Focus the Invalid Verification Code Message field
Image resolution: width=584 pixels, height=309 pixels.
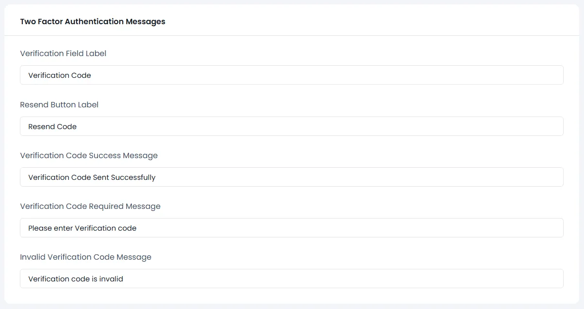click(291, 279)
